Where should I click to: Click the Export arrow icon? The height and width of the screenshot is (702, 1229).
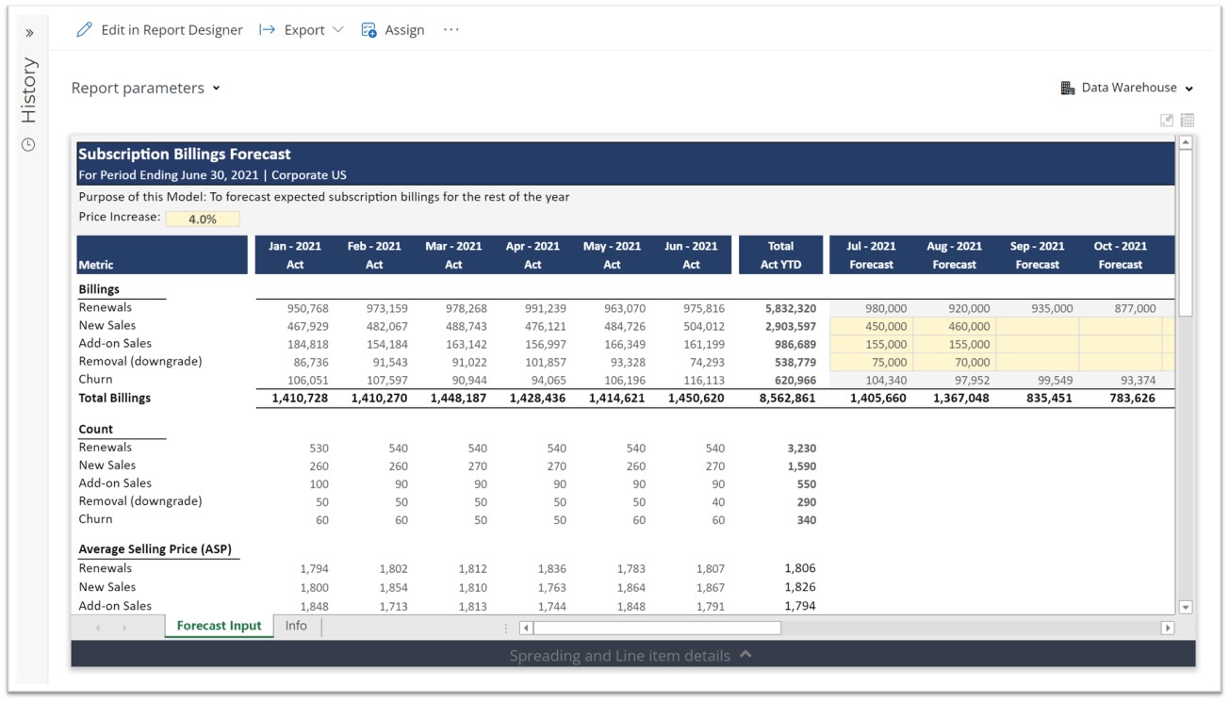(268, 30)
